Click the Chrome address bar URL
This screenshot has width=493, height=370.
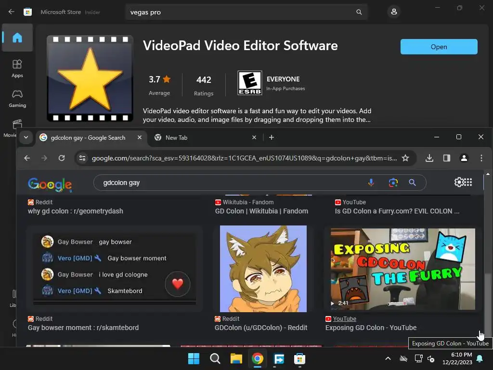pyautogui.click(x=244, y=158)
